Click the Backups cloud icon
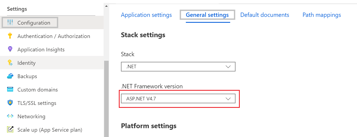 [x=10, y=76]
